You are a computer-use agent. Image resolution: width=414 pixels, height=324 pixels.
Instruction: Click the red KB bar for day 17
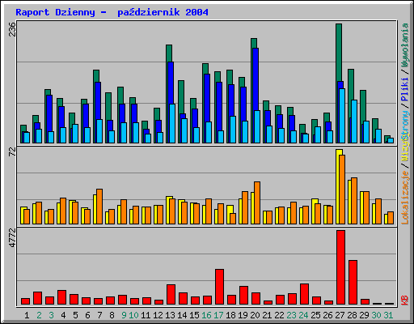coord(219,287)
